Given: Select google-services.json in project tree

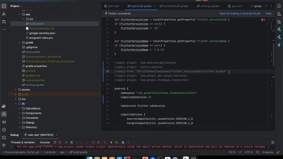Looking at the screenshot, I should [42, 33].
